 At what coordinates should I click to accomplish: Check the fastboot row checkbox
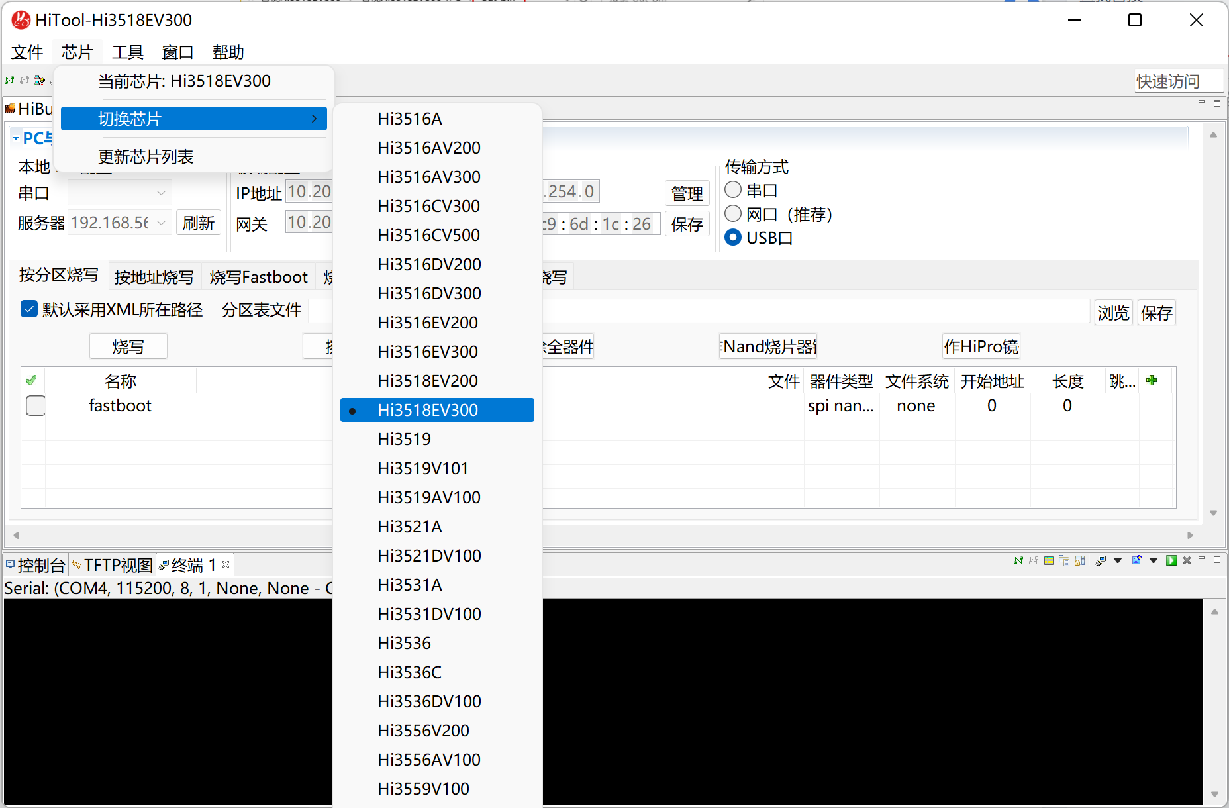36,405
